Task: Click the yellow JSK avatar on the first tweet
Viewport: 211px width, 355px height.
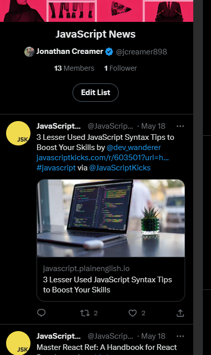Action: (18, 133)
